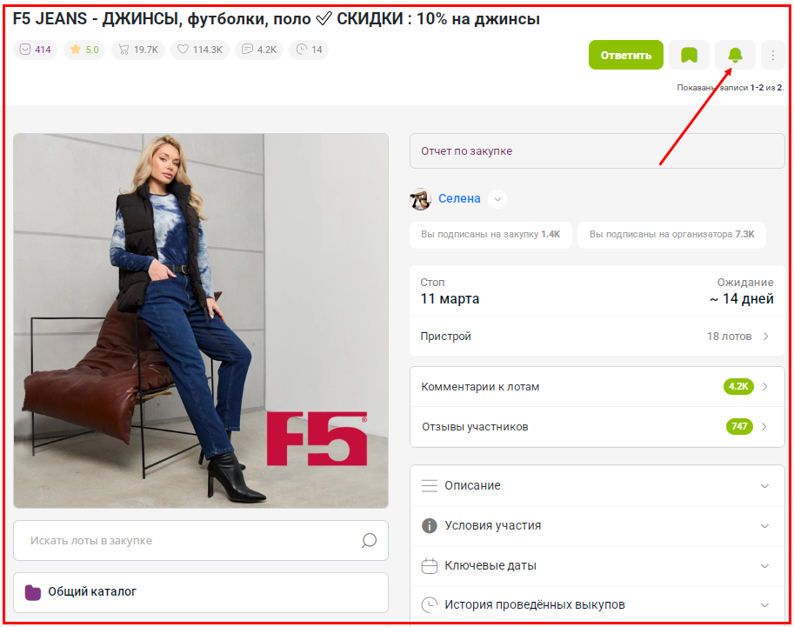The image size is (794, 627).
Task: Click the 19.7K cart counter
Action: pos(138,50)
